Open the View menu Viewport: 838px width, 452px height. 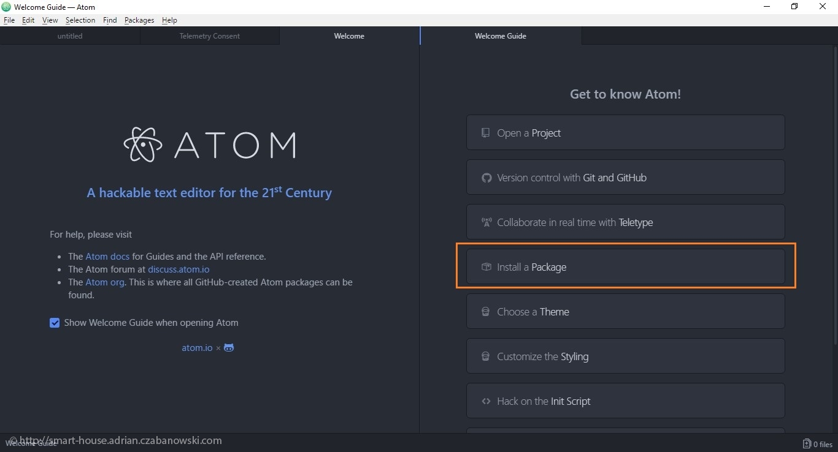[50, 20]
